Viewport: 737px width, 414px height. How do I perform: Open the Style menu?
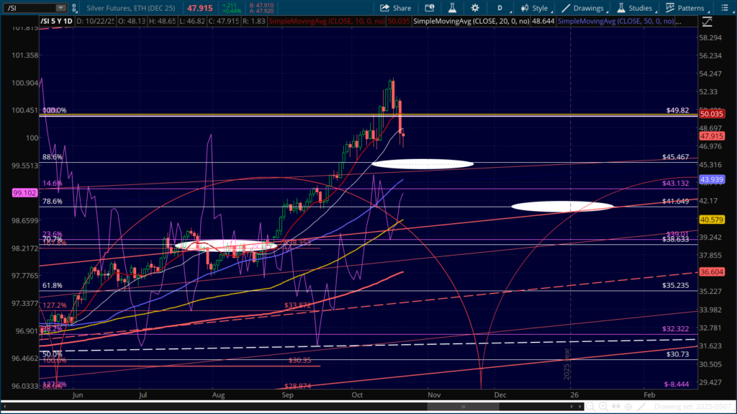tap(533, 8)
